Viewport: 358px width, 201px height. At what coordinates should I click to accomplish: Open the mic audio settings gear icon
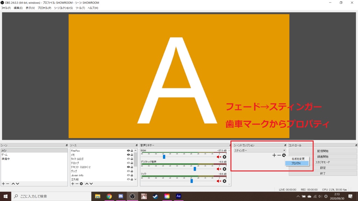(224, 181)
